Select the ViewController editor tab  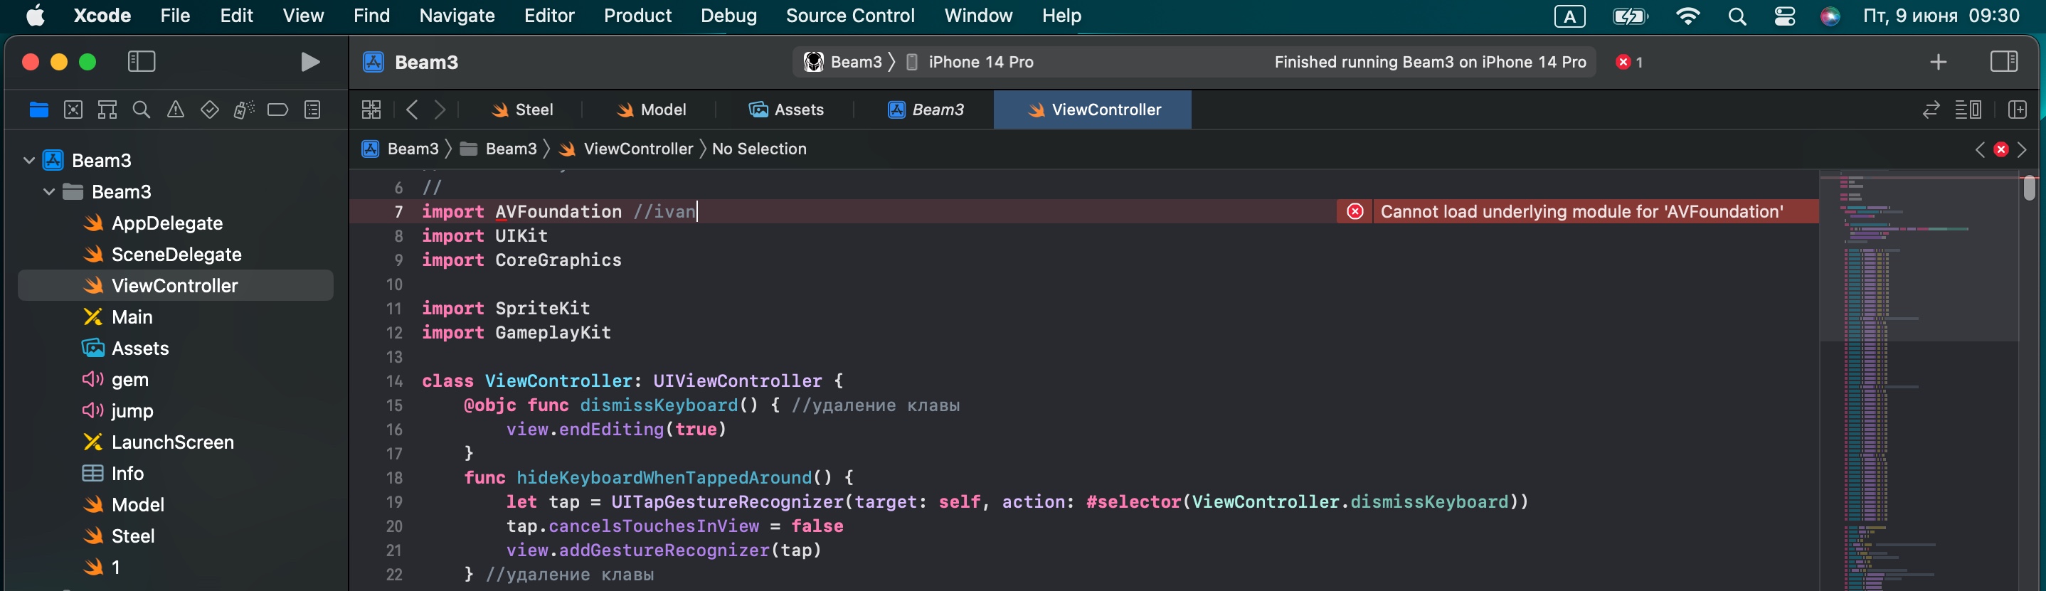[x=1093, y=110]
